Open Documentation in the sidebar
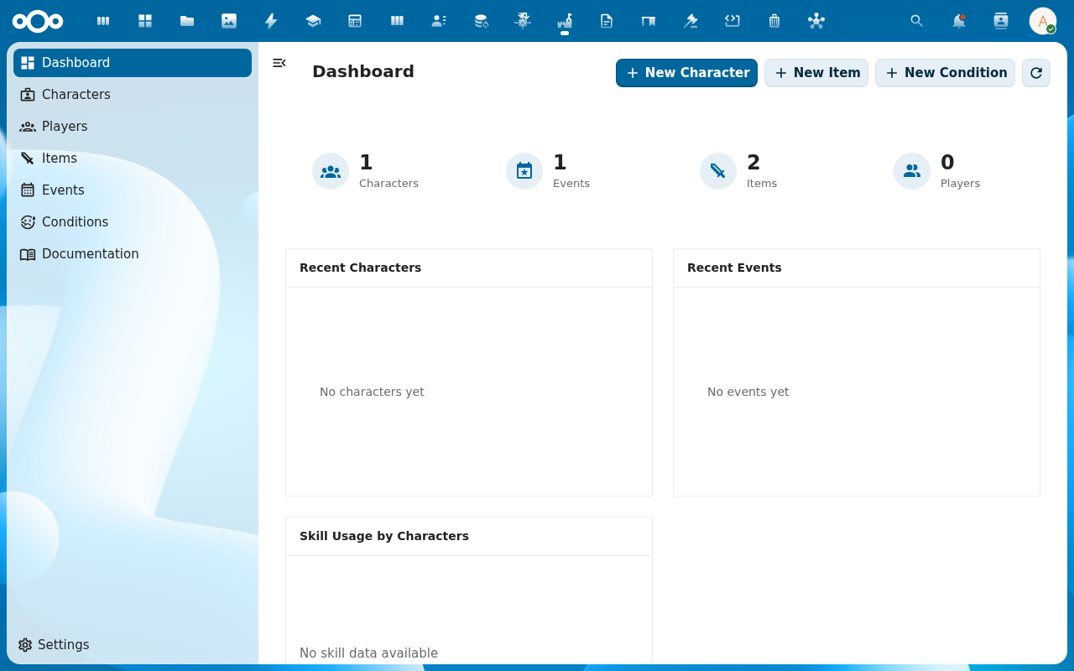 [133, 254]
